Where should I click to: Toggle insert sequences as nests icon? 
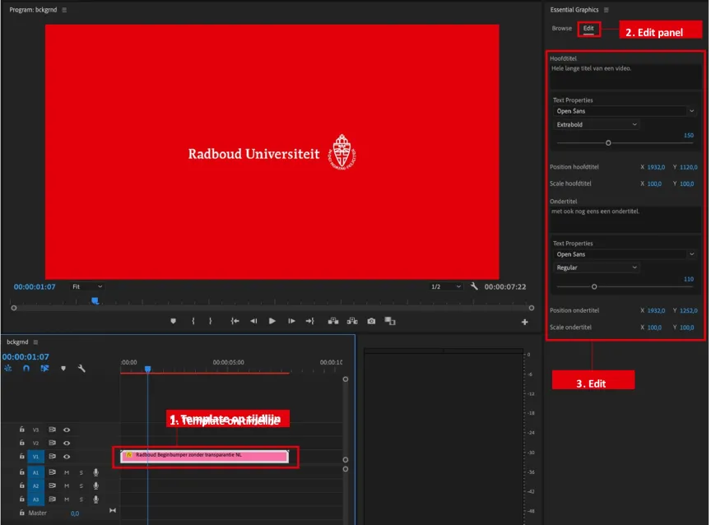pyautogui.click(x=7, y=369)
